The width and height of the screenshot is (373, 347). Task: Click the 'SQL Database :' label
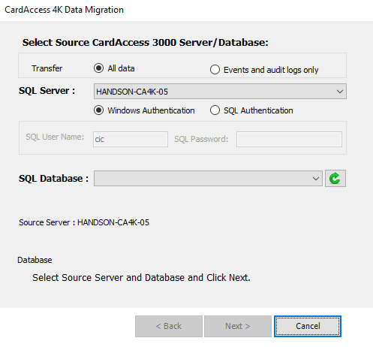pyautogui.click(x=53, y=179)
